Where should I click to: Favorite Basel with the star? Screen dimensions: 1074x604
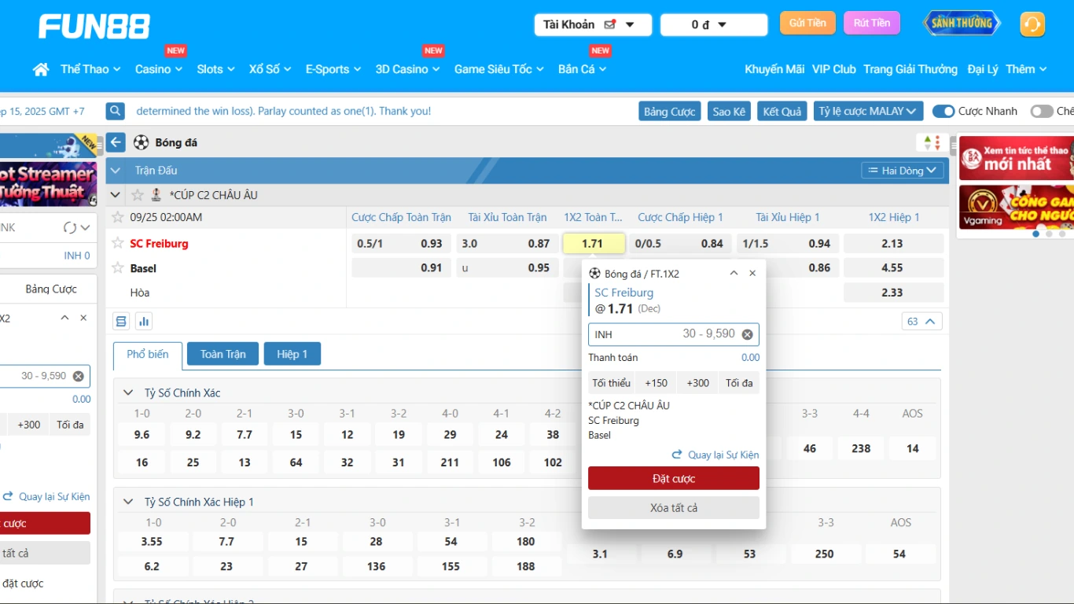(x=118, y=267)
